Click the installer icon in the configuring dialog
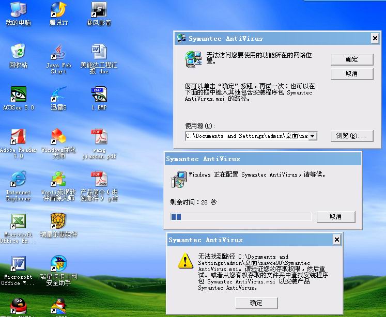386x317 pixels. click(x=179, y=180)
